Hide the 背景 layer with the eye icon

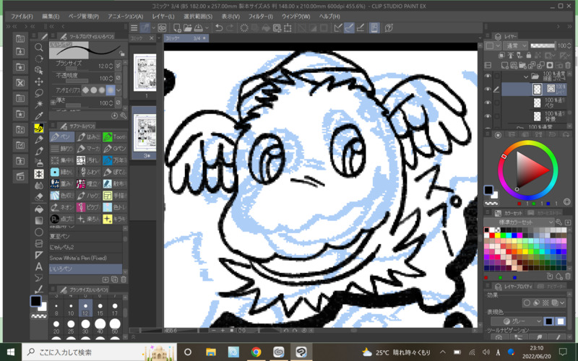click(488, 116)
